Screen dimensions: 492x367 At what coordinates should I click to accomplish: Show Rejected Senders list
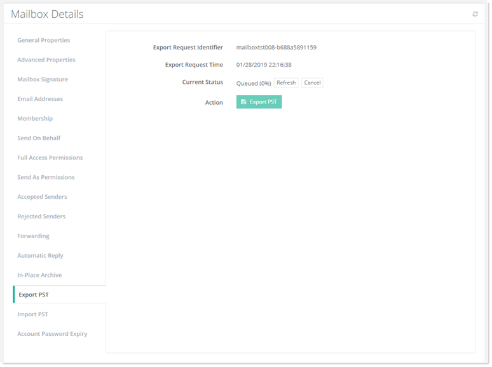coord(41,217)
